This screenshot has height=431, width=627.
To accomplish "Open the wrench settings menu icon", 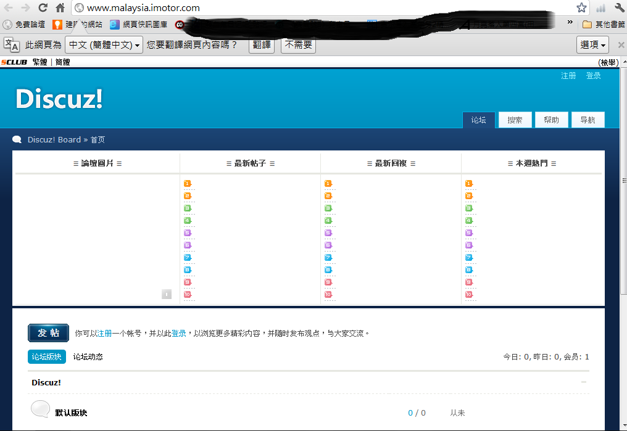I will (620, 7).
